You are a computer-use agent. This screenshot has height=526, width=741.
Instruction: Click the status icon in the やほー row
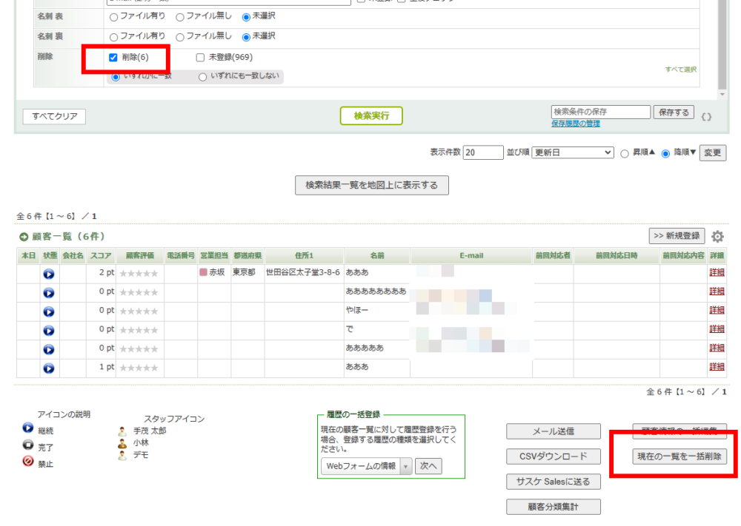point(49,311)
